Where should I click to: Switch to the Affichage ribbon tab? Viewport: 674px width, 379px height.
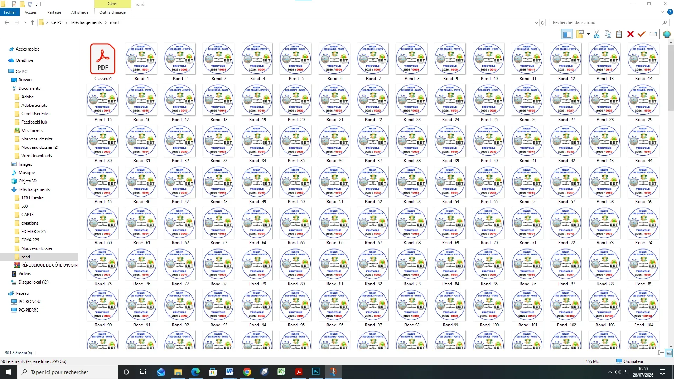click(x=80, y=12)
